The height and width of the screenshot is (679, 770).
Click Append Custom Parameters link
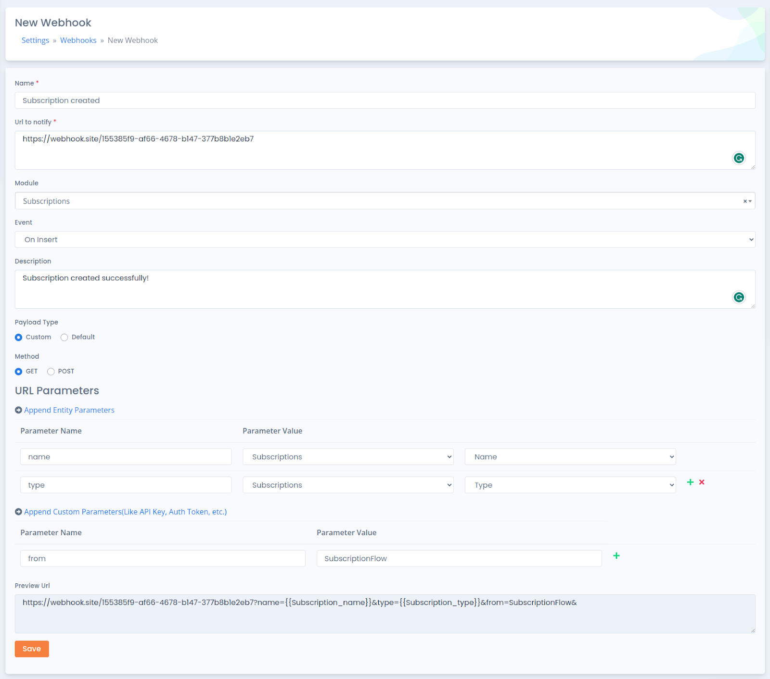click(x=126, y=512)
